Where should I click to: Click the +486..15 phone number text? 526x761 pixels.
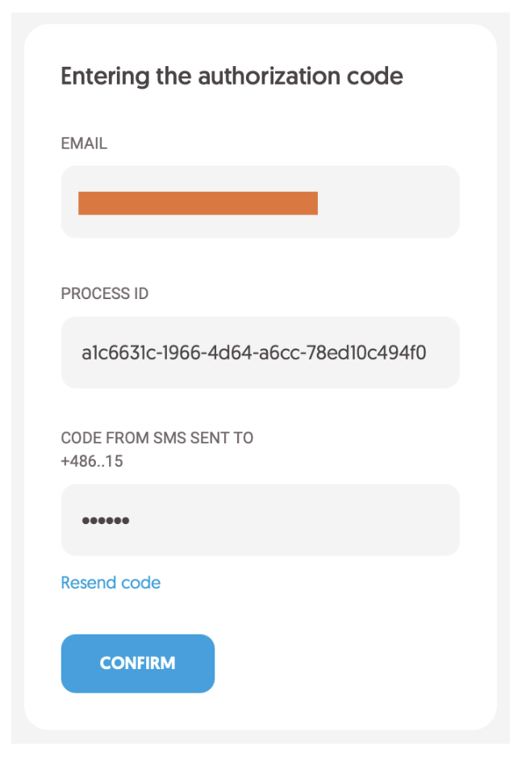click(x=92, y=463)
